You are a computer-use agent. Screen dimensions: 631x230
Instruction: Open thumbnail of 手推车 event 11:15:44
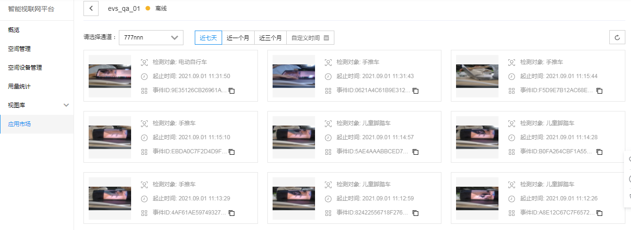[x=477, y=76]
